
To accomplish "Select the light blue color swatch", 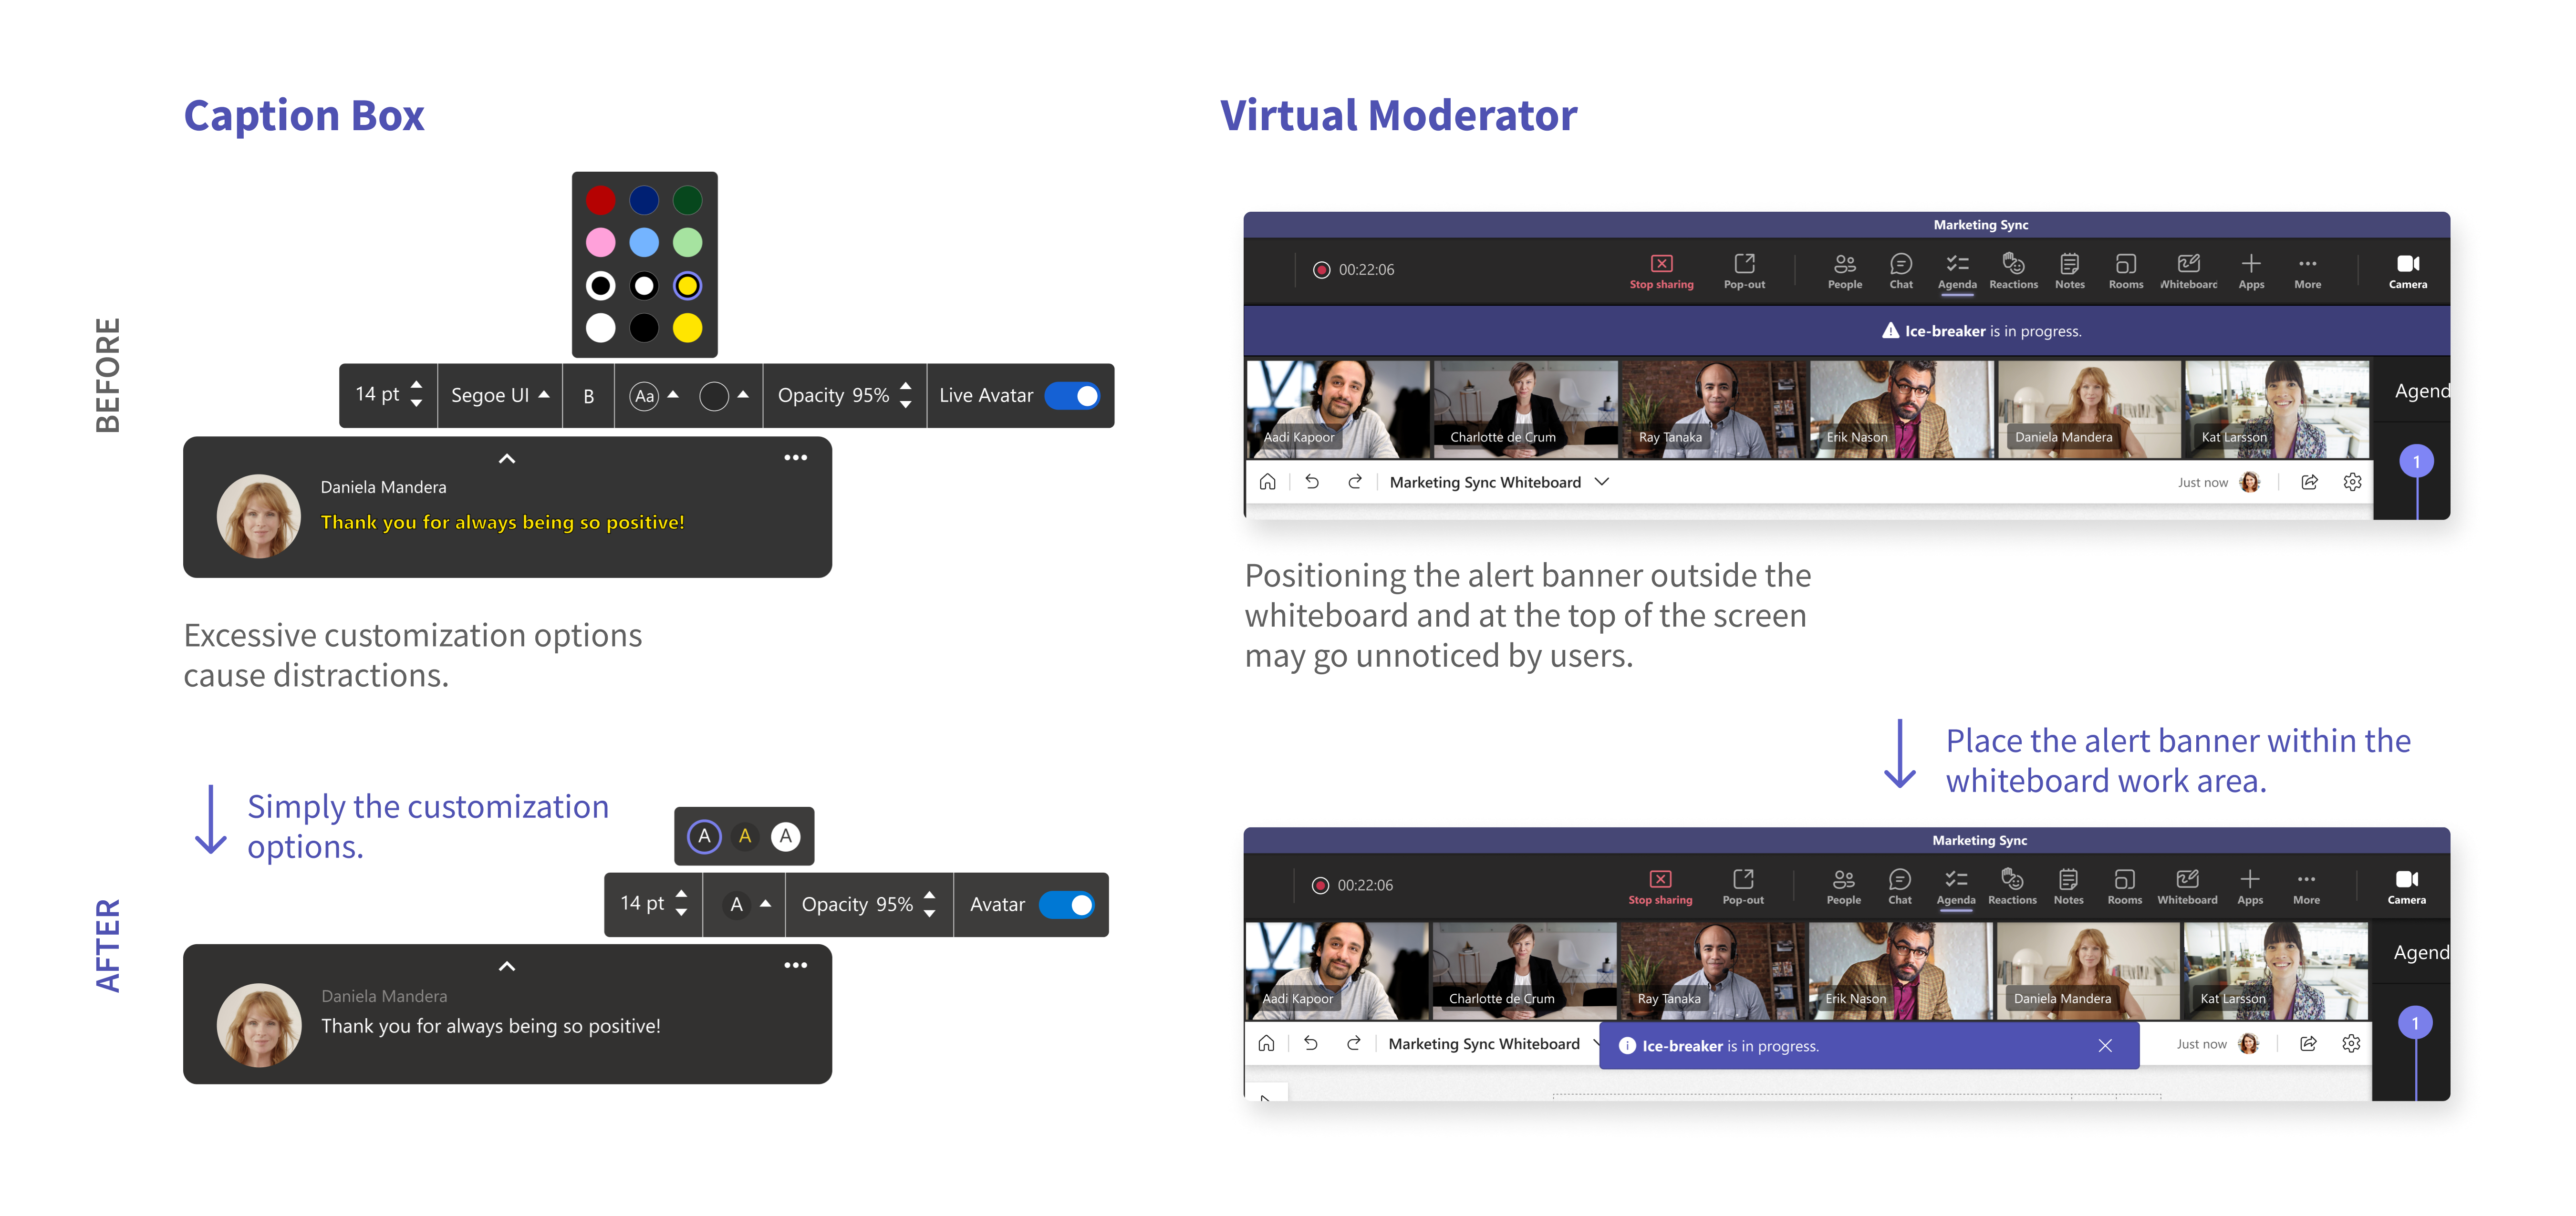I will [x=644, y=242].
